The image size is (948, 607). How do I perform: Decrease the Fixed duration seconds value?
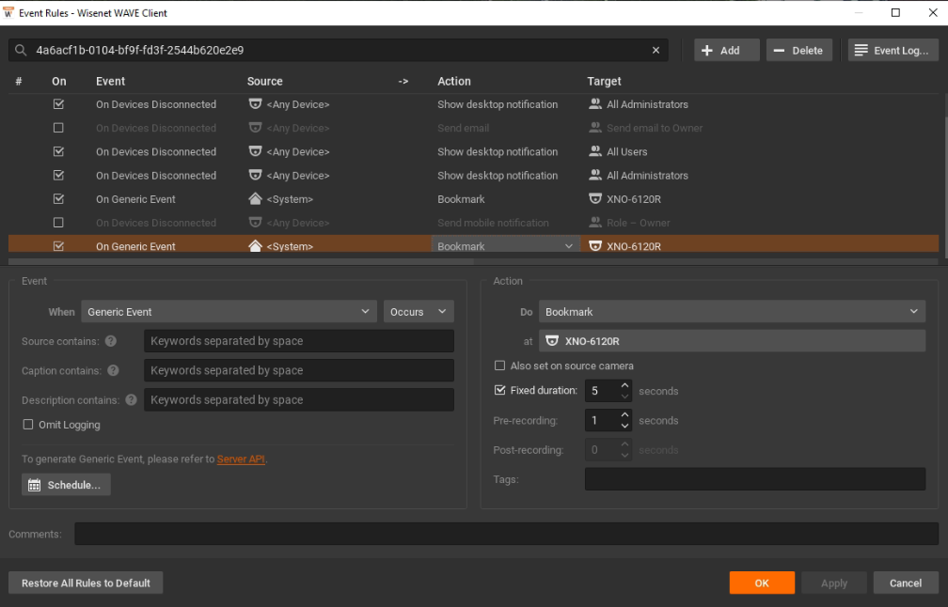click(x=625, y=397)
